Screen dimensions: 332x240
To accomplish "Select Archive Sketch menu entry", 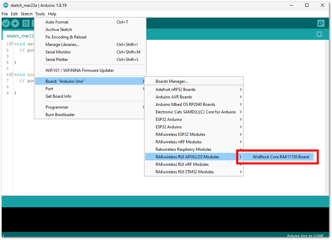I will (90, 30).
